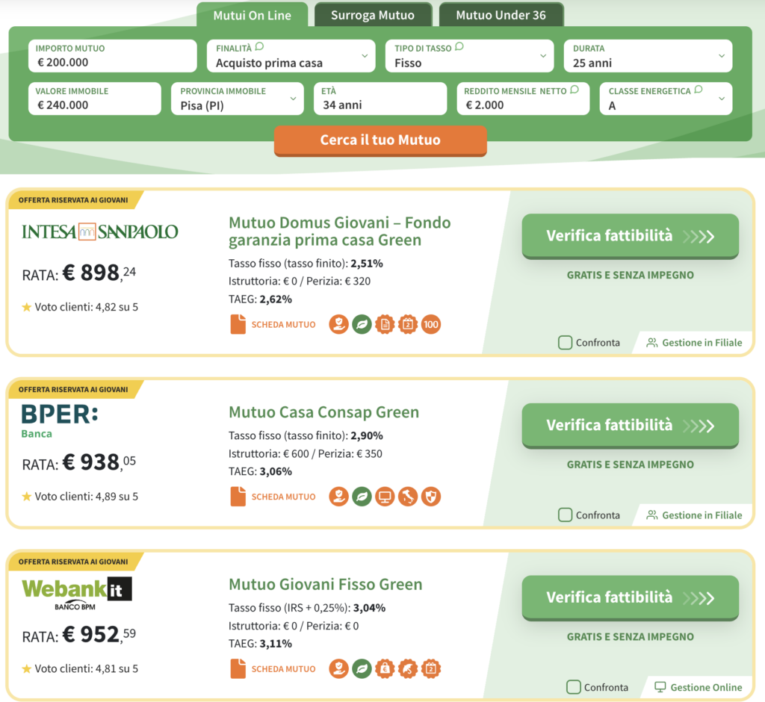Enable the Confronta checkbox on the BPER offer
The image size is (765, 702).
click(566, 515)
